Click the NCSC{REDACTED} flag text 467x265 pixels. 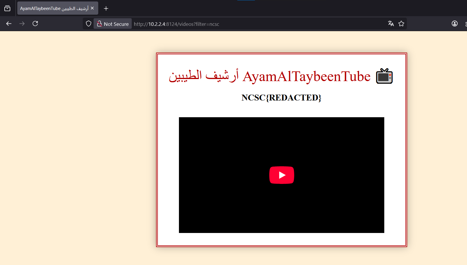281,98
